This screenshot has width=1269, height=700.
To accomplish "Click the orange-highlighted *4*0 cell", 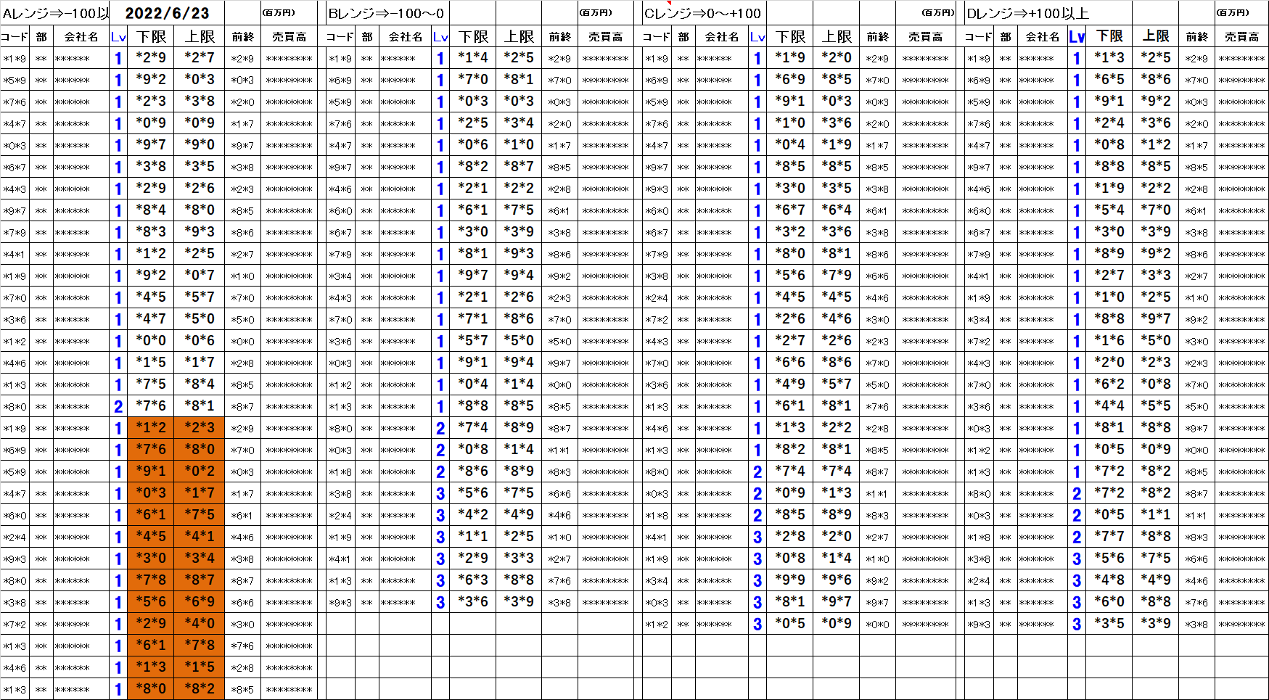I will [200, 624].
